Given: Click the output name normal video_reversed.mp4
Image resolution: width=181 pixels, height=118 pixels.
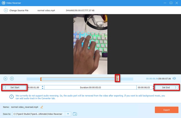Looking at the screenshot, I should [x=24, y=107].
